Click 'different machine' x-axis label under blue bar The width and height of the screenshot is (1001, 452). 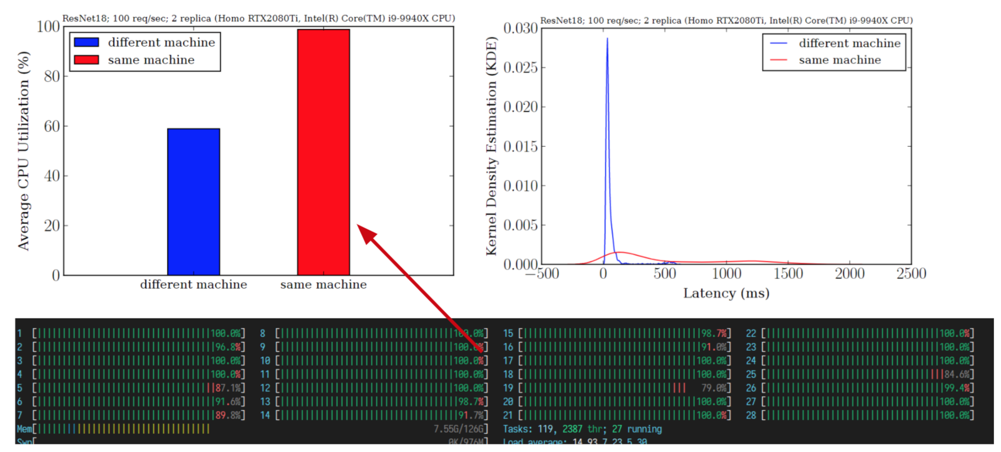click(193, 284)
